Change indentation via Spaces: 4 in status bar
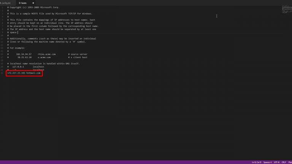The height and width of the screenshot is (164, 292). [x=267, y=162]
